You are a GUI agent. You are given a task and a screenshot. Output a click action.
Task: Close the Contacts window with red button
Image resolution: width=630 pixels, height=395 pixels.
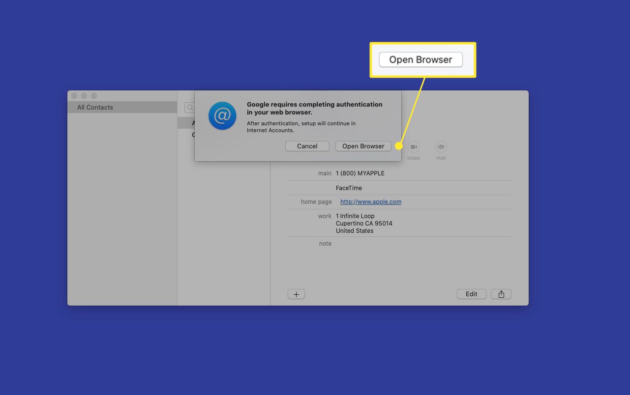[x=74, y=96]
